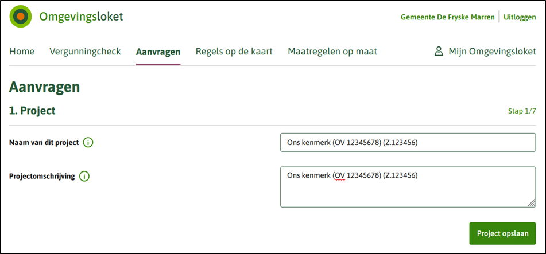The width and height of the screenshot is (546, 254).
Task: Focus the Naam van dit project field
Action: (x=407, y=143)
